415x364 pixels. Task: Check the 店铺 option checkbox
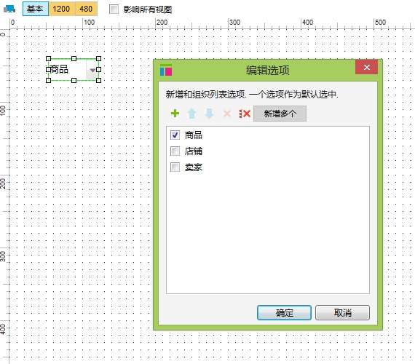click(175, 151)
